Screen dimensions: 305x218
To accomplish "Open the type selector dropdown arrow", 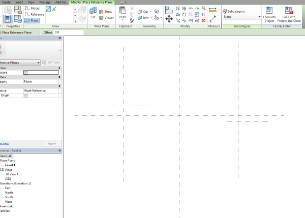I will 60,50.
